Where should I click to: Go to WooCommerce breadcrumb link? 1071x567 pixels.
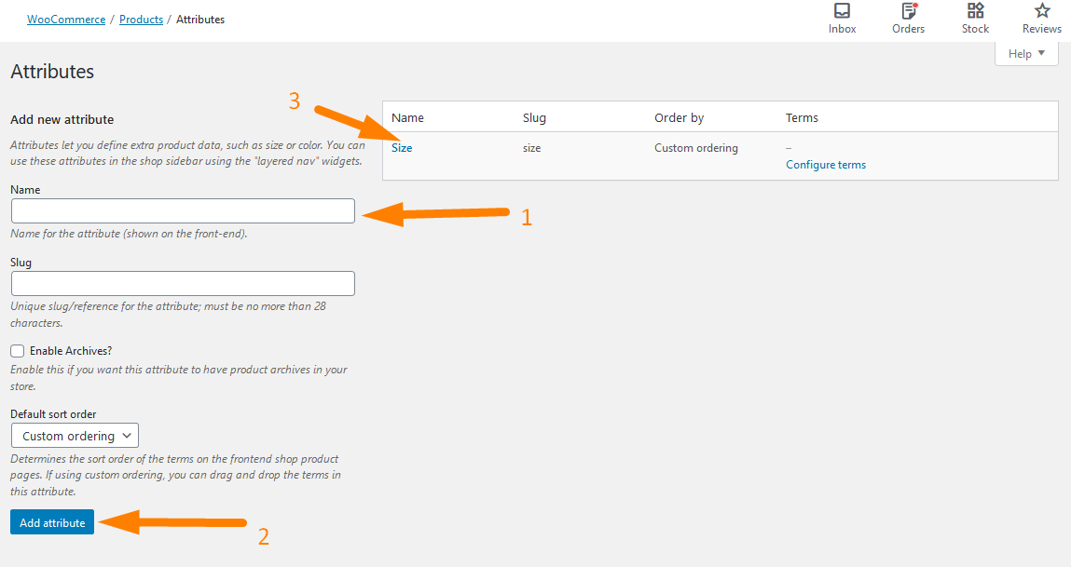[66, 20]
